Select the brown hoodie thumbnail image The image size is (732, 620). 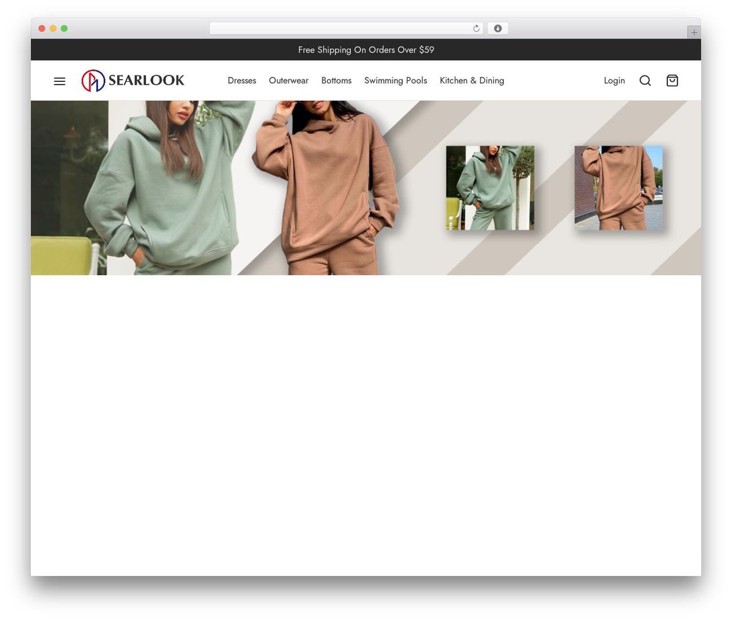[619, 188]
